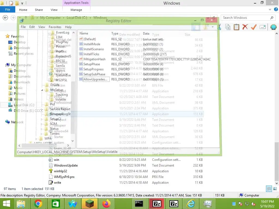Select the SetupPhase registry value

tap(92, 64)
